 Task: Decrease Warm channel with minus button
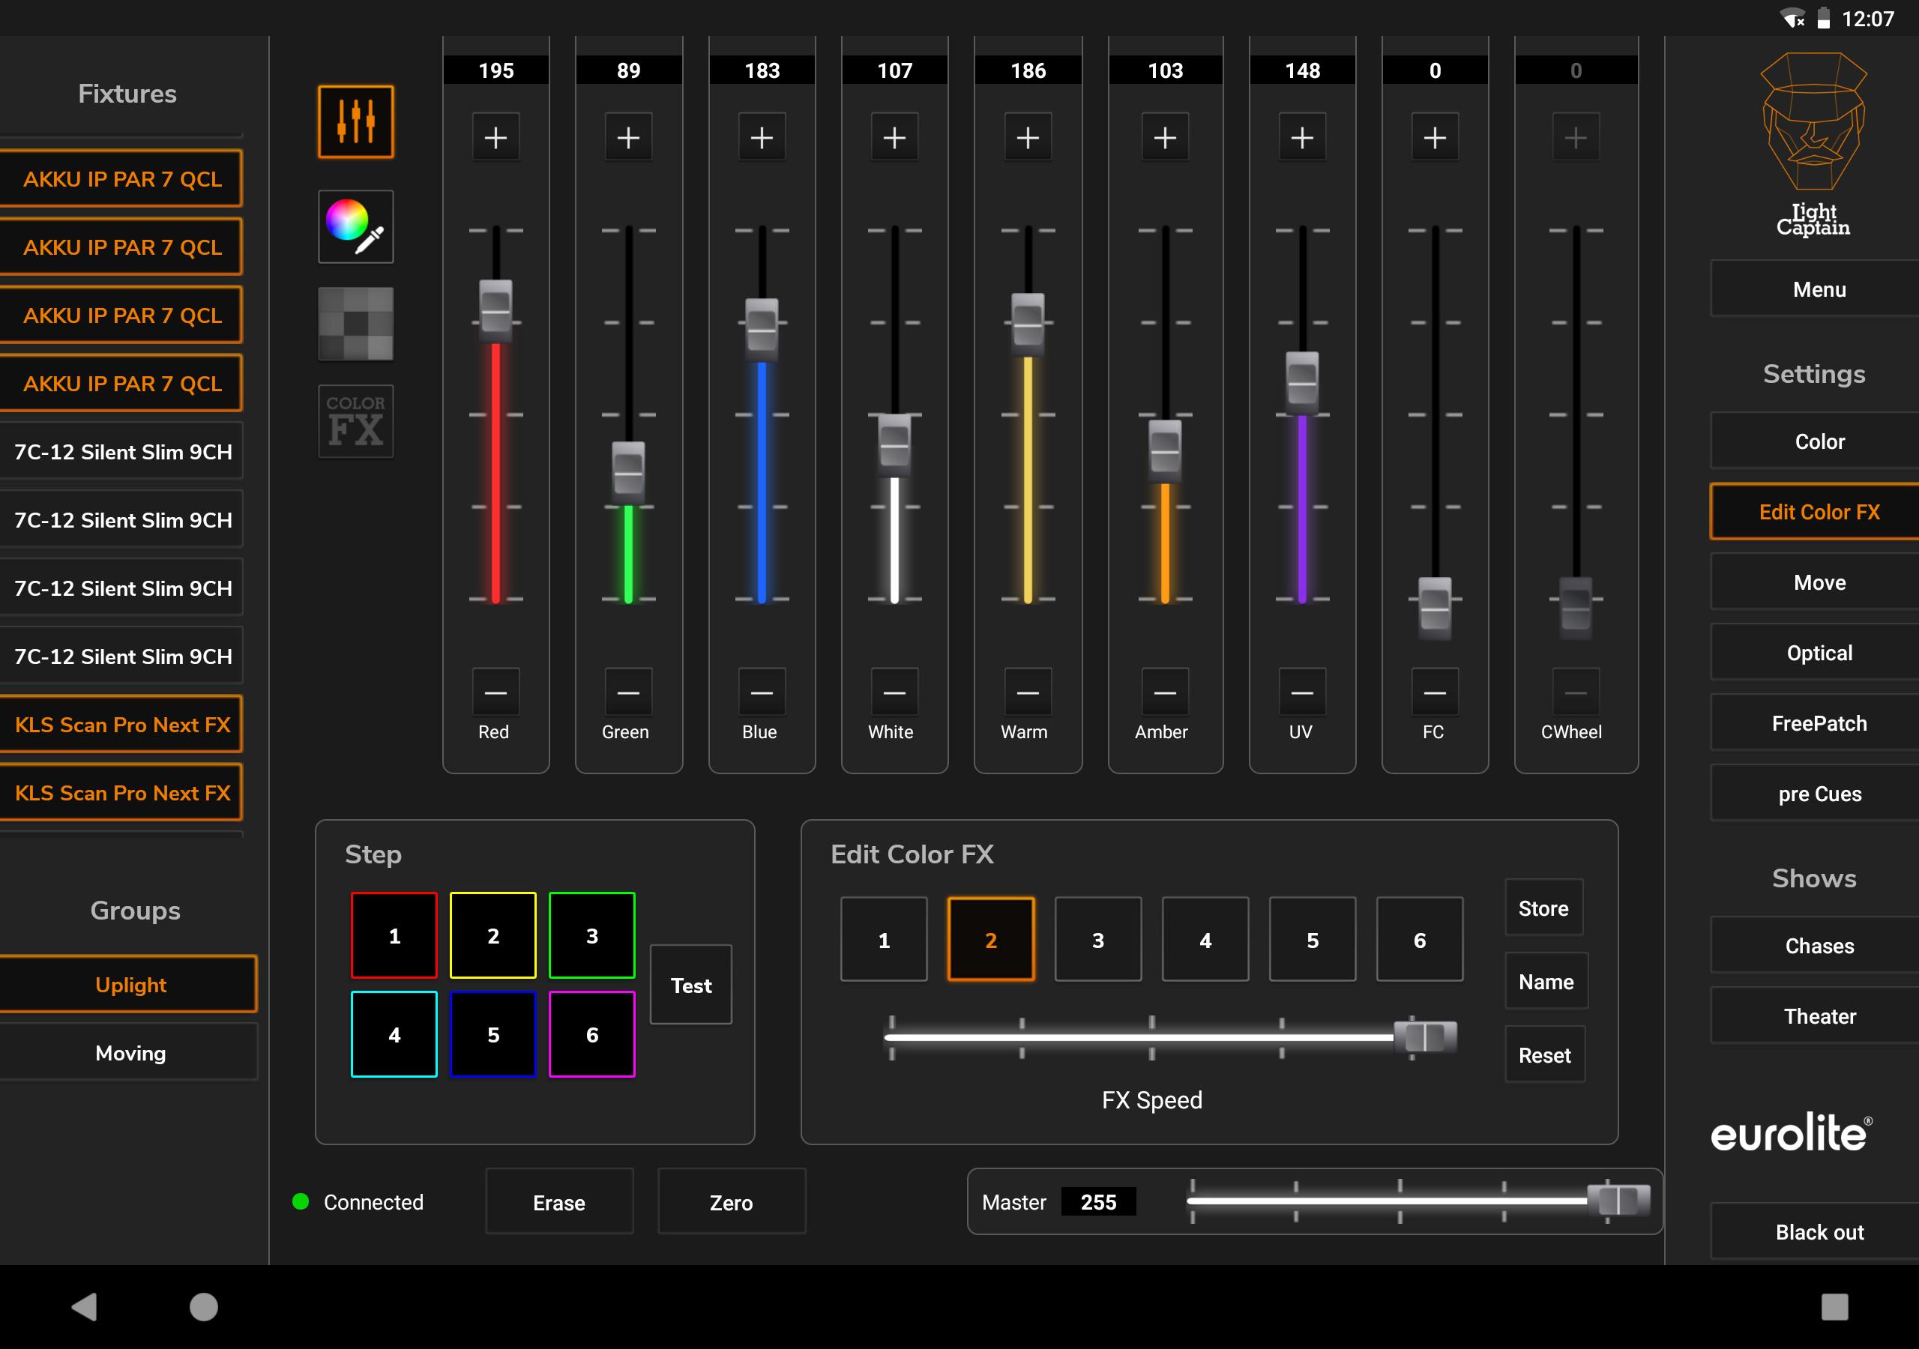point(1028,692)
